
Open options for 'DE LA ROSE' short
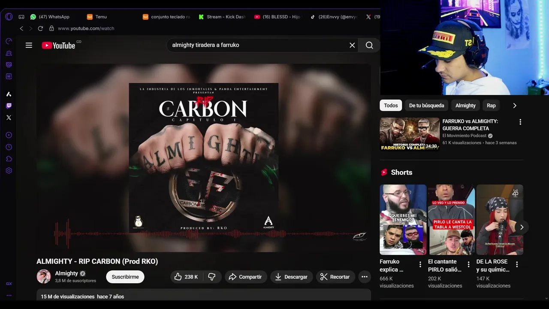pyautogui.click(x=517, y=264)
